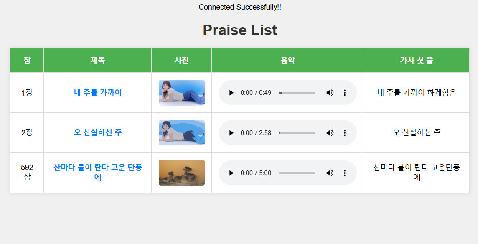Toggle play on the second audio track
Viewport: 478px width, 244px height.
[x=231, y=132]
